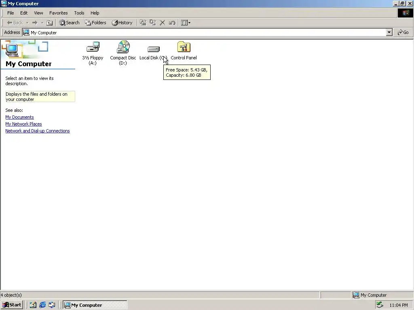Click Show Desktop quick launch icon
The image size is (414, 310).
point(33,305)
